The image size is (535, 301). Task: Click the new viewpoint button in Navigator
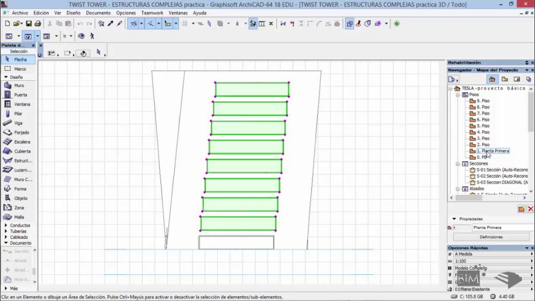521,209
